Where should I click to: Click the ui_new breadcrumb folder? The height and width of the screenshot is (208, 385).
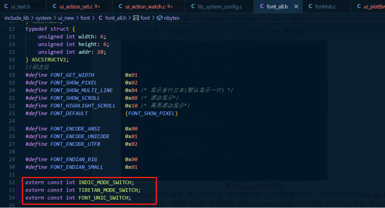click(x=66, y=18)
